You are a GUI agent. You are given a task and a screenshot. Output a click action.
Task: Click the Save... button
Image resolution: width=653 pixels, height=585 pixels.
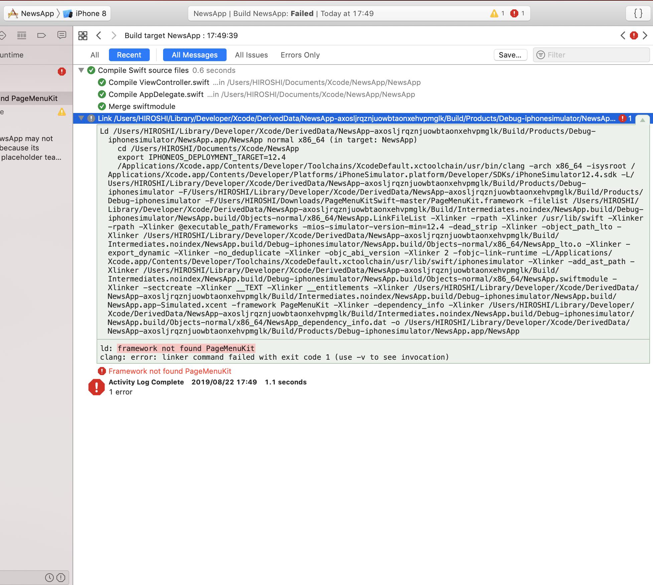pyautogui.click(x=510, y=55)
